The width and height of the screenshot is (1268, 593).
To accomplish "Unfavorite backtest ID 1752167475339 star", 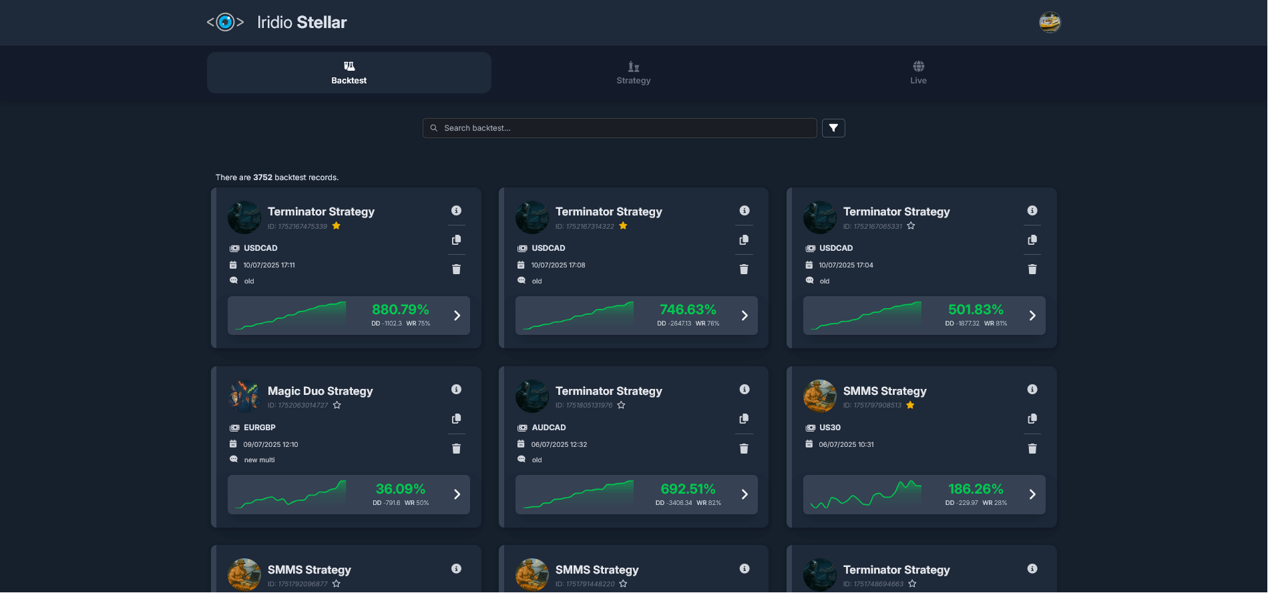I will click(x=337, y=226).
